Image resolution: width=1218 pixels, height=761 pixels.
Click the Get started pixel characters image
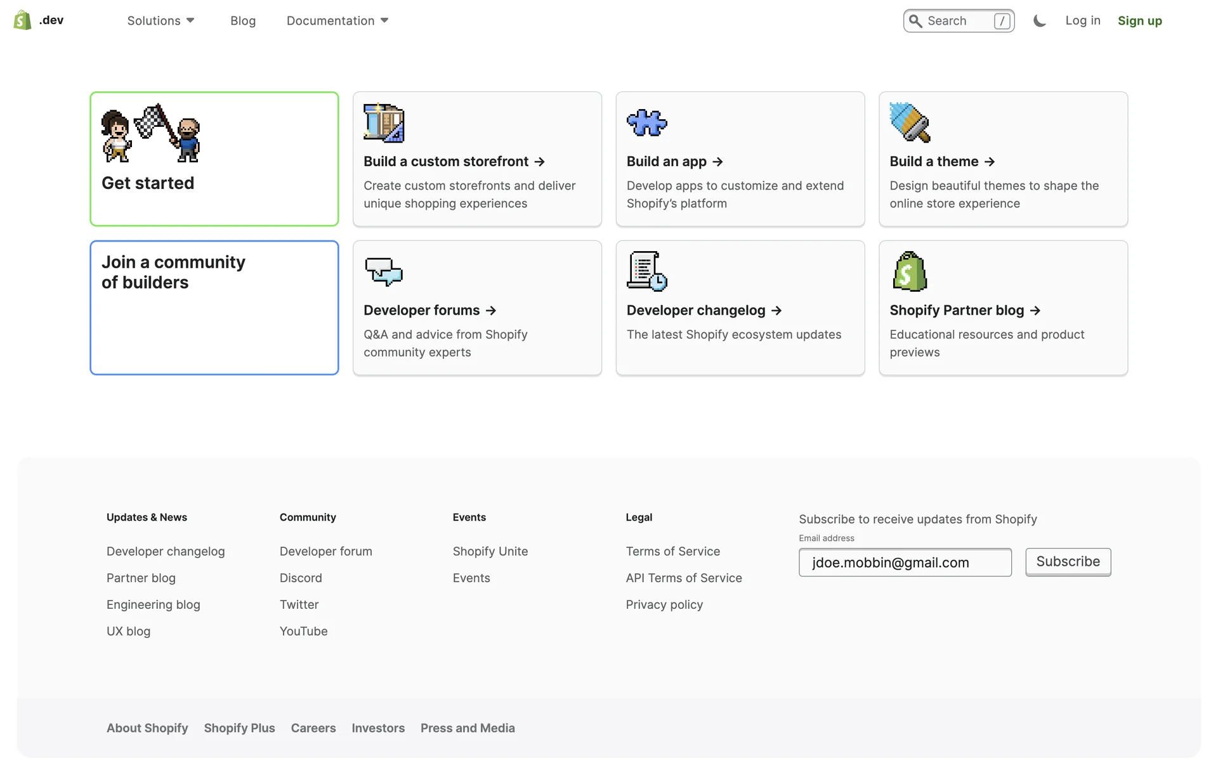(x=151, y=133)
